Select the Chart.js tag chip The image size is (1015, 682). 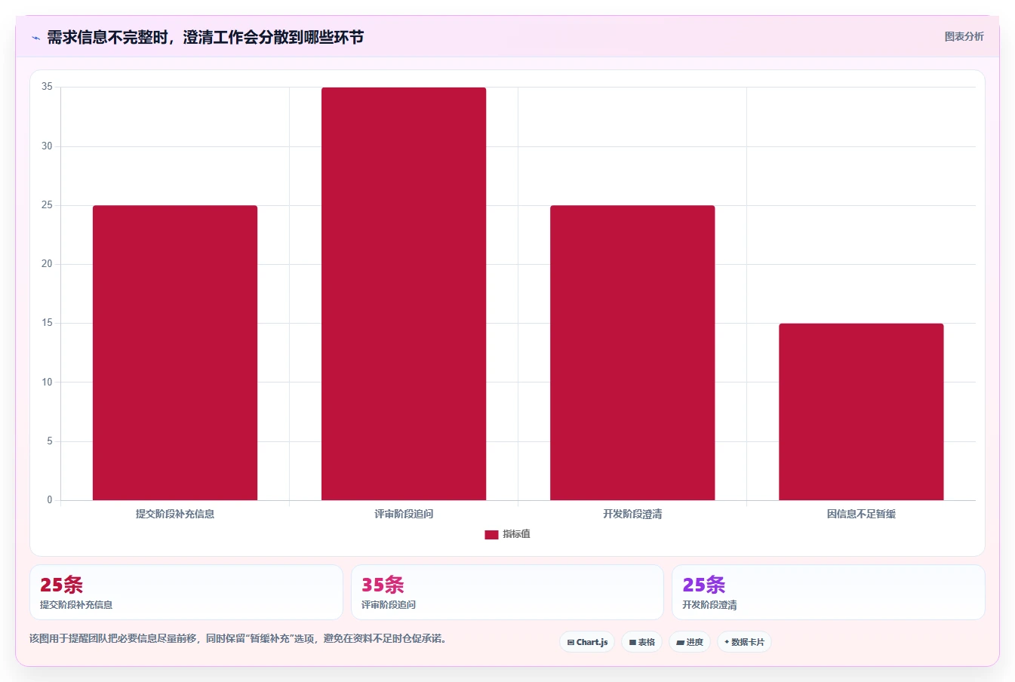(587, 642)
